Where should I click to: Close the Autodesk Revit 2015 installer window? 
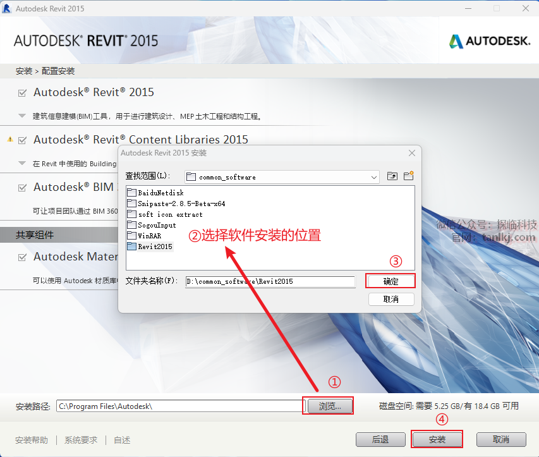526,8
